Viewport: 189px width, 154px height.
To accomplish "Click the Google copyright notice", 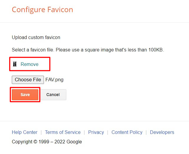I will [47, 142].
